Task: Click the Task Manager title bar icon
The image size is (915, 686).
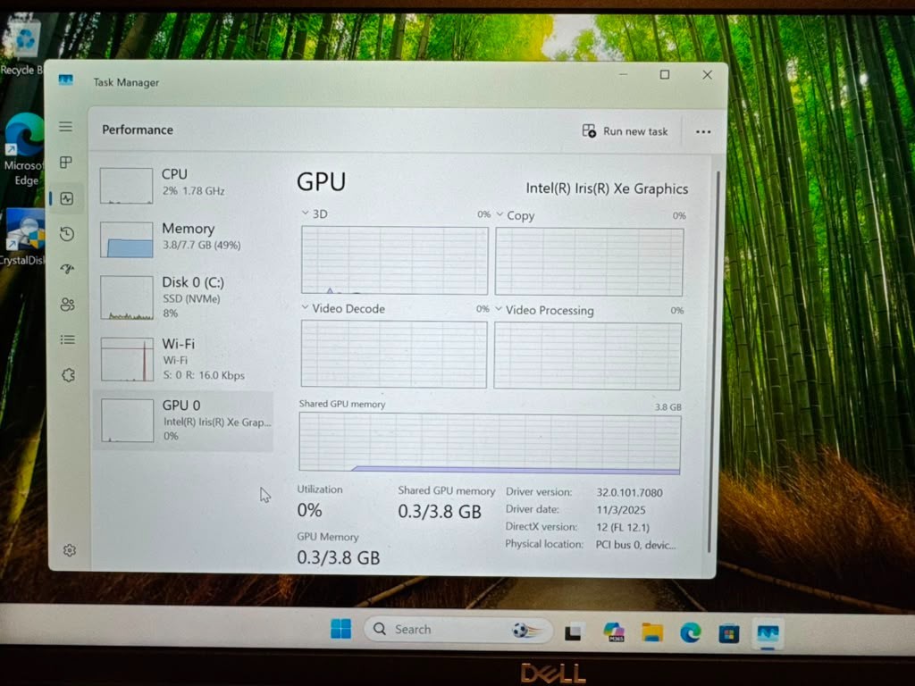Action: 66,79
